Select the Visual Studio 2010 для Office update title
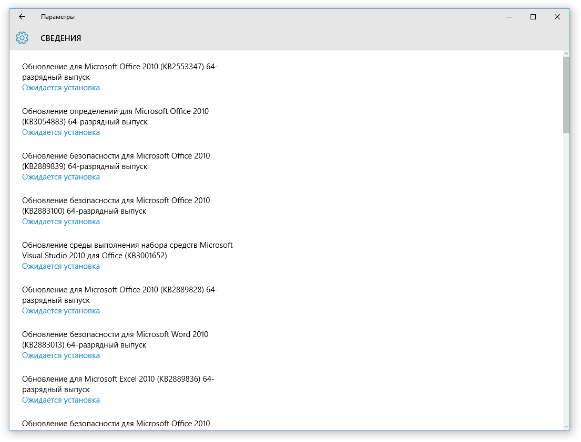Image resolution: width=581 pixels, height=442 pixels. coord(127,250)
